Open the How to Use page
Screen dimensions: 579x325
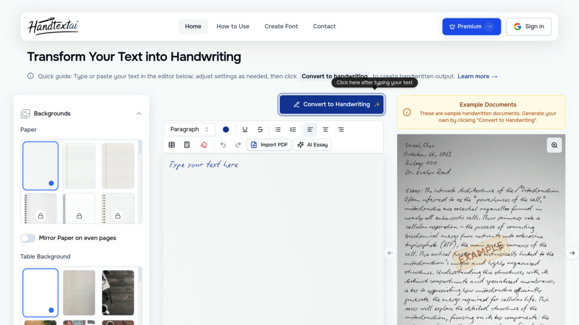coord(233,27)
